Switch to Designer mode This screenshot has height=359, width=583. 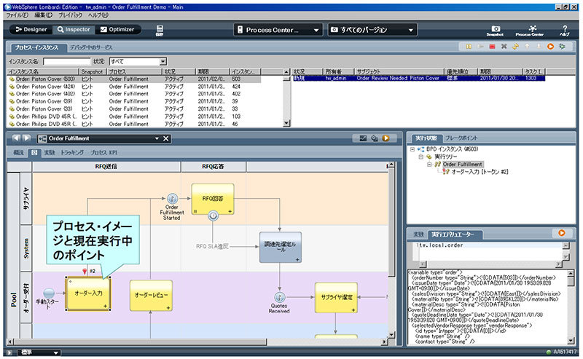[30, 30]
